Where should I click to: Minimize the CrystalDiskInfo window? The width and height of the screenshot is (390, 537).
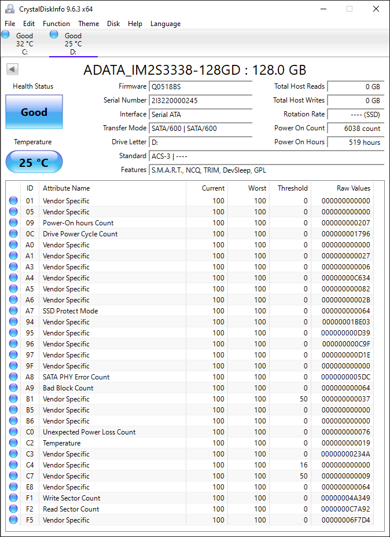[x=323, y=9]
